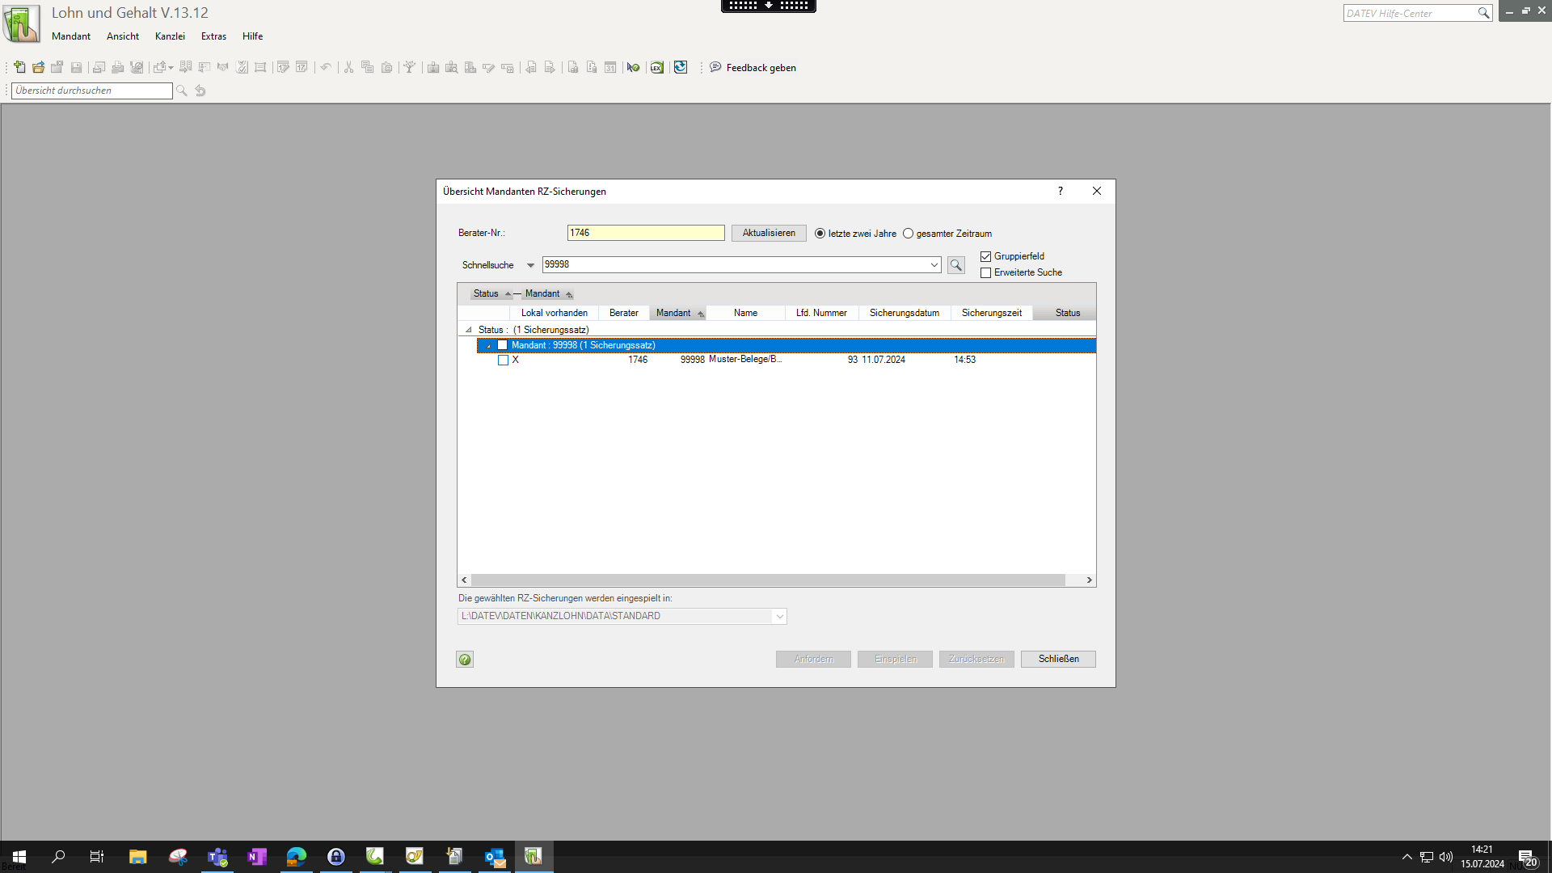
Task: Enable the Erweiterte Suche checkbox
Action: 985,273
